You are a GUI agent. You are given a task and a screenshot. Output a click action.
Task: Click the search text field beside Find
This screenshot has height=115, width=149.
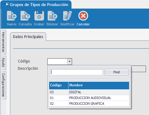coord(77,72)
